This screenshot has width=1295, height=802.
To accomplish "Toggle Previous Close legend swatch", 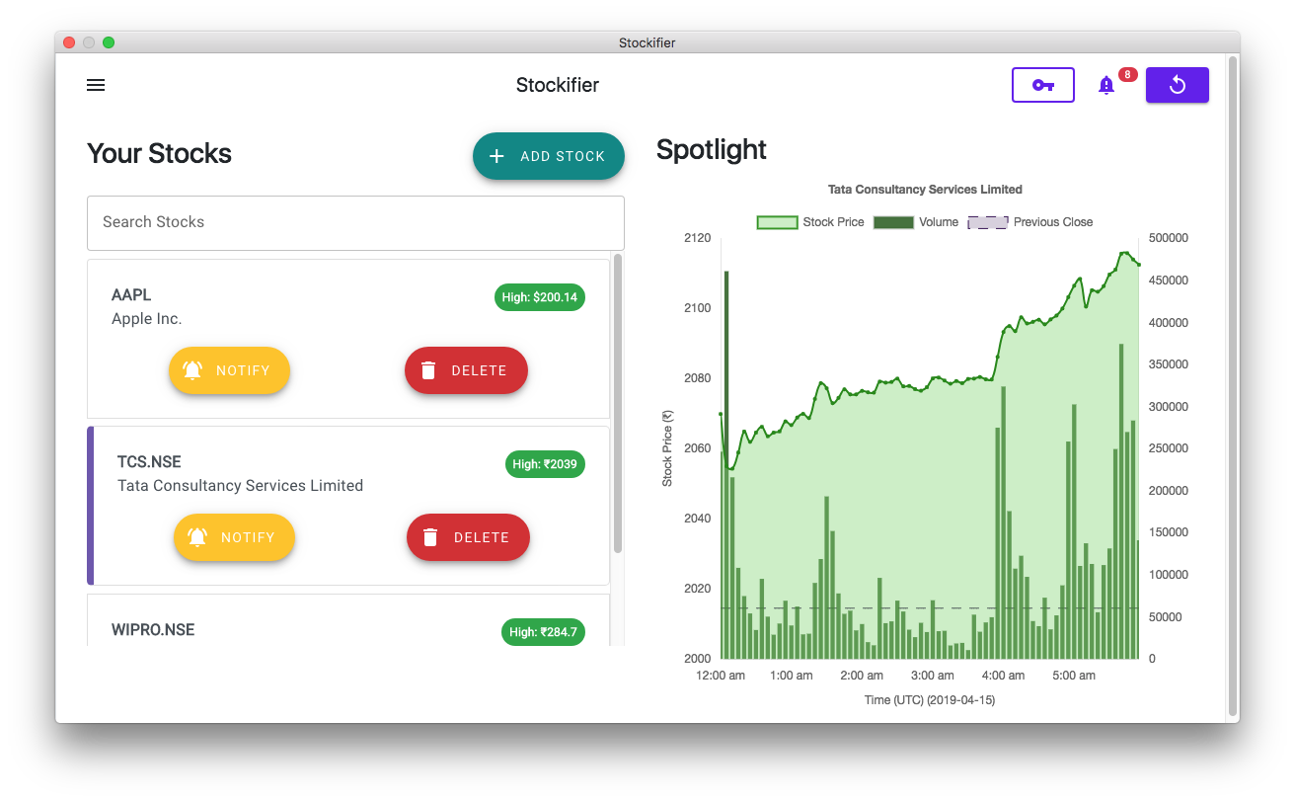I will click(988, 222).
